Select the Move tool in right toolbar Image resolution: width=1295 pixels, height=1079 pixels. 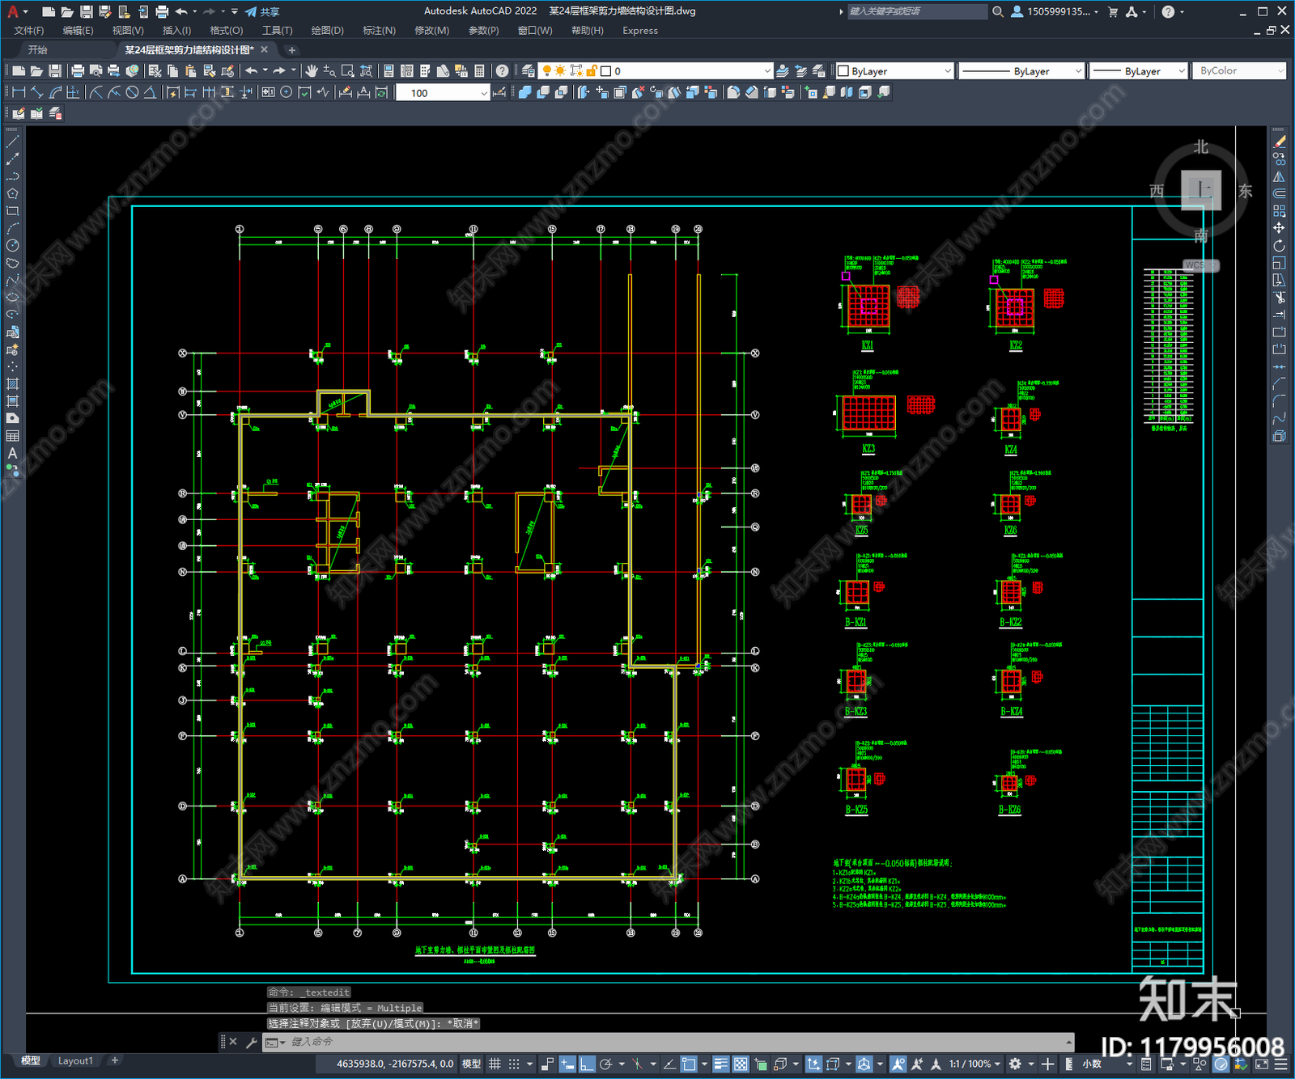tap(1279, 228)
